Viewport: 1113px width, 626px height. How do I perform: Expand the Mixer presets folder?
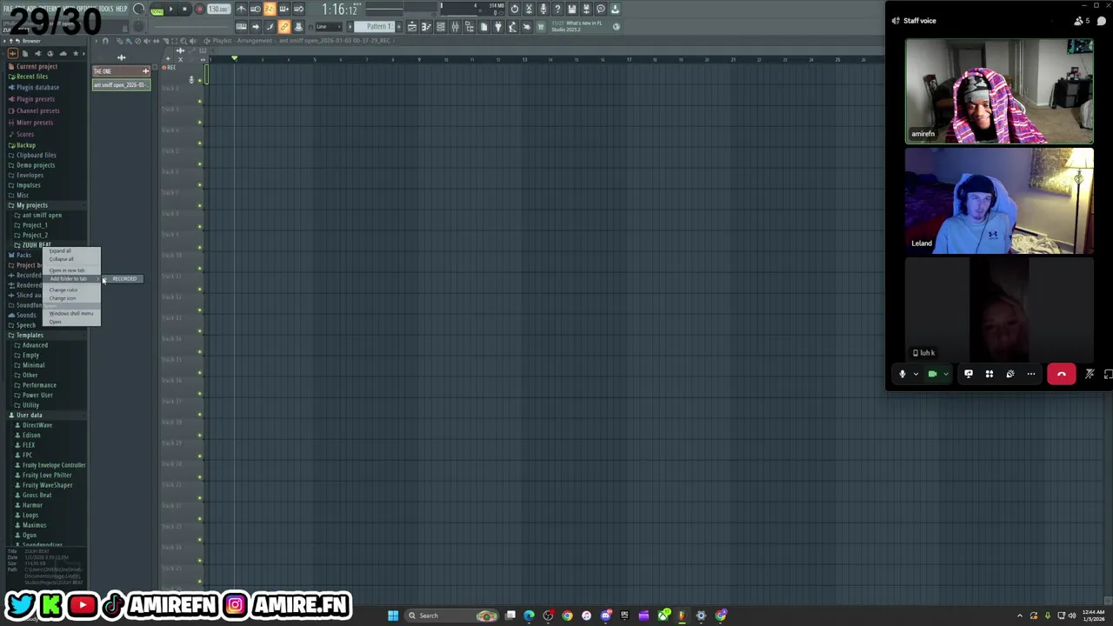tap(35, 123)
